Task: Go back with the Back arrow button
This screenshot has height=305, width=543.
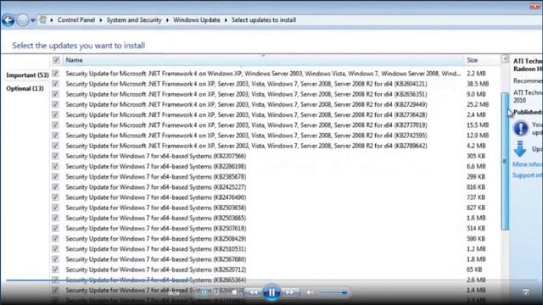Action: [x=8, y=20]
